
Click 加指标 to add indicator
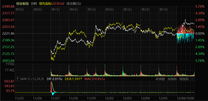(x=172, y=79)
